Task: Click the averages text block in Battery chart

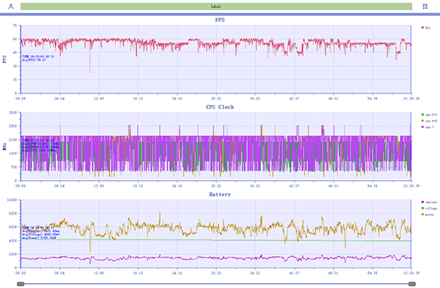Action: (x=40, y=233)
